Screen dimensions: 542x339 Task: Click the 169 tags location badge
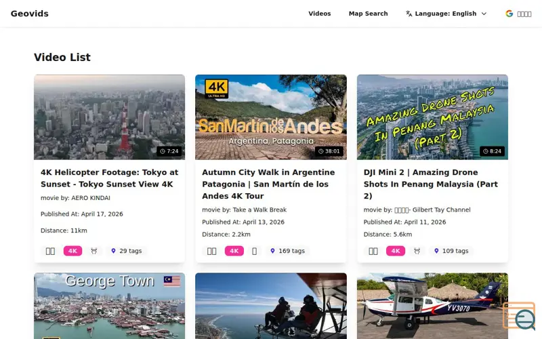[x=287, y=251]
